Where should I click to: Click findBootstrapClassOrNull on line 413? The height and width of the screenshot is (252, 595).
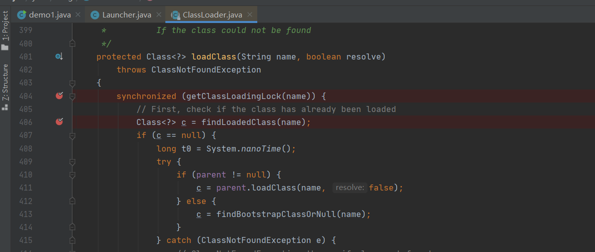pos(276,214)
